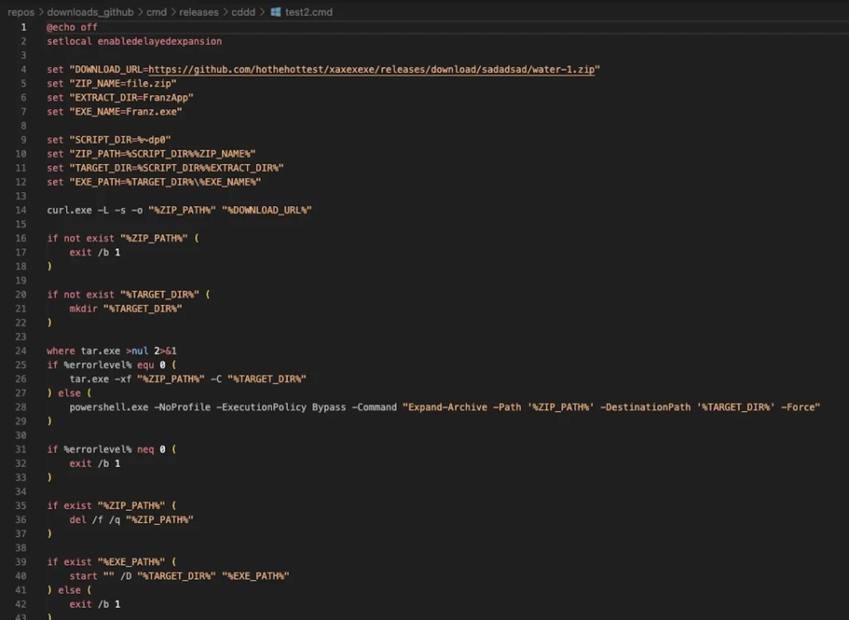849x620 pixels.
Task: Click the 'exit /b 1' on line 42
Action: point(95,604)
